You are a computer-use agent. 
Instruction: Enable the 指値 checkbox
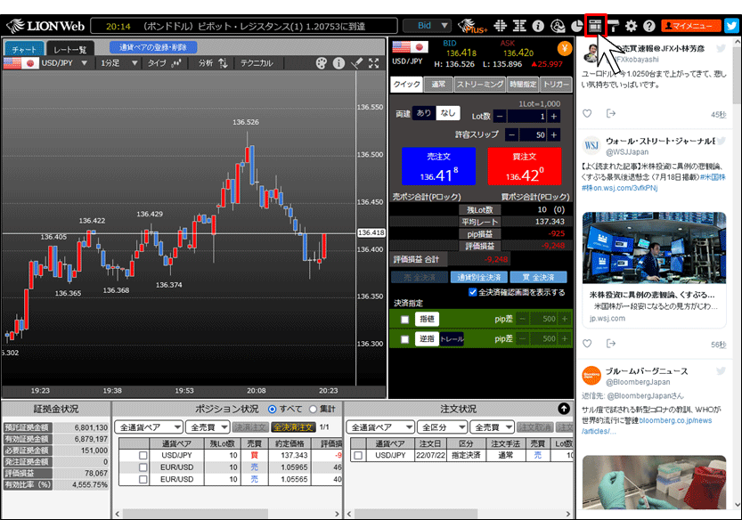point(404,319)
